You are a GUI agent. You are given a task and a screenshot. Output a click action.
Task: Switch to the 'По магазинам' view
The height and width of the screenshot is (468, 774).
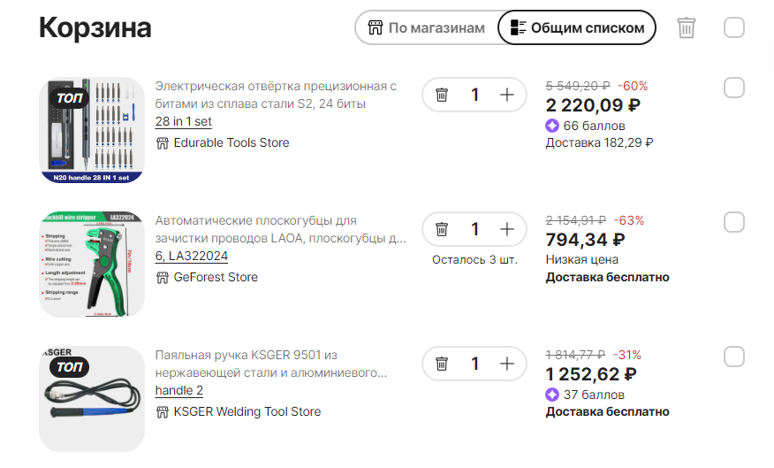point(427,27)
